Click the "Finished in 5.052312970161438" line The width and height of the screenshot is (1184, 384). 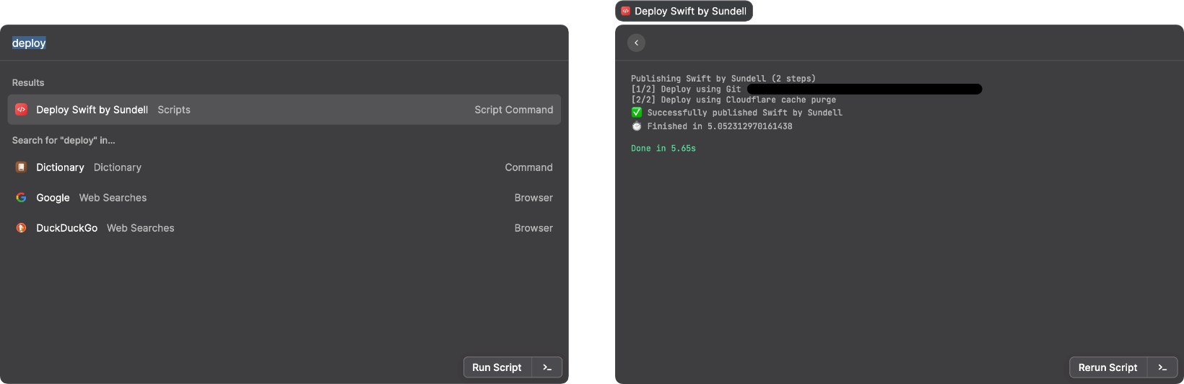(720, 126)
